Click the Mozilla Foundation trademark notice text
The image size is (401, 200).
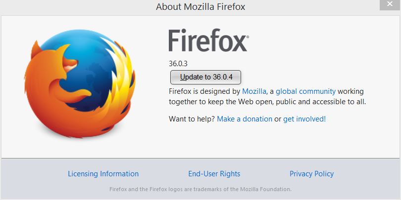click(200, 189)
